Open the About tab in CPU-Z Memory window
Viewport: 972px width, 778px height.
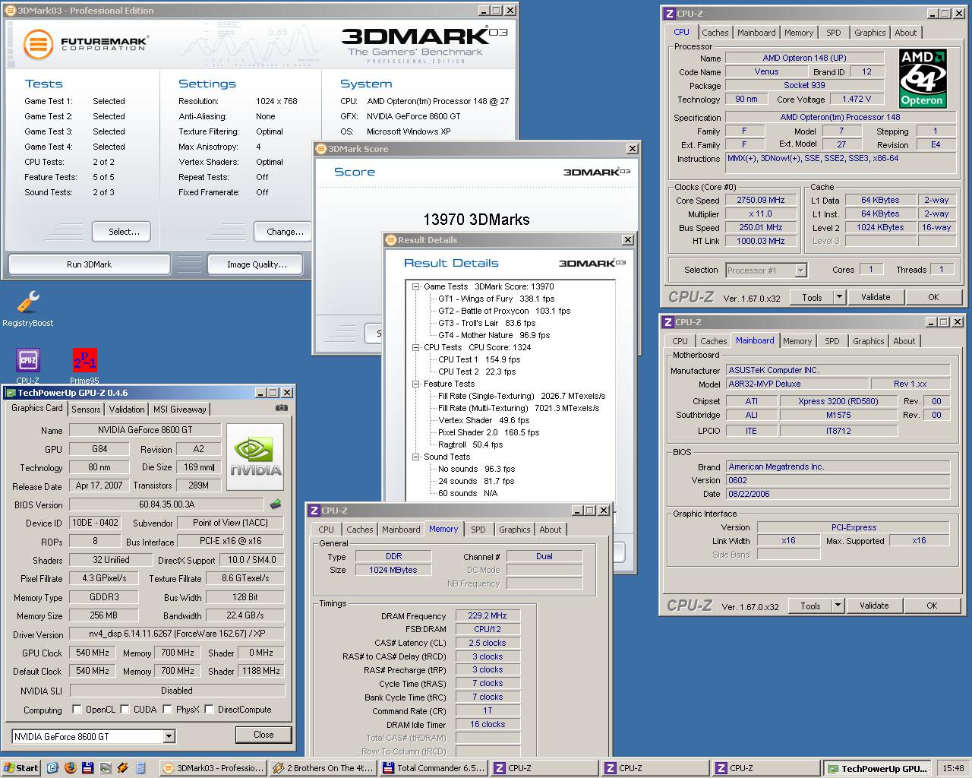[x=551, y=530]
